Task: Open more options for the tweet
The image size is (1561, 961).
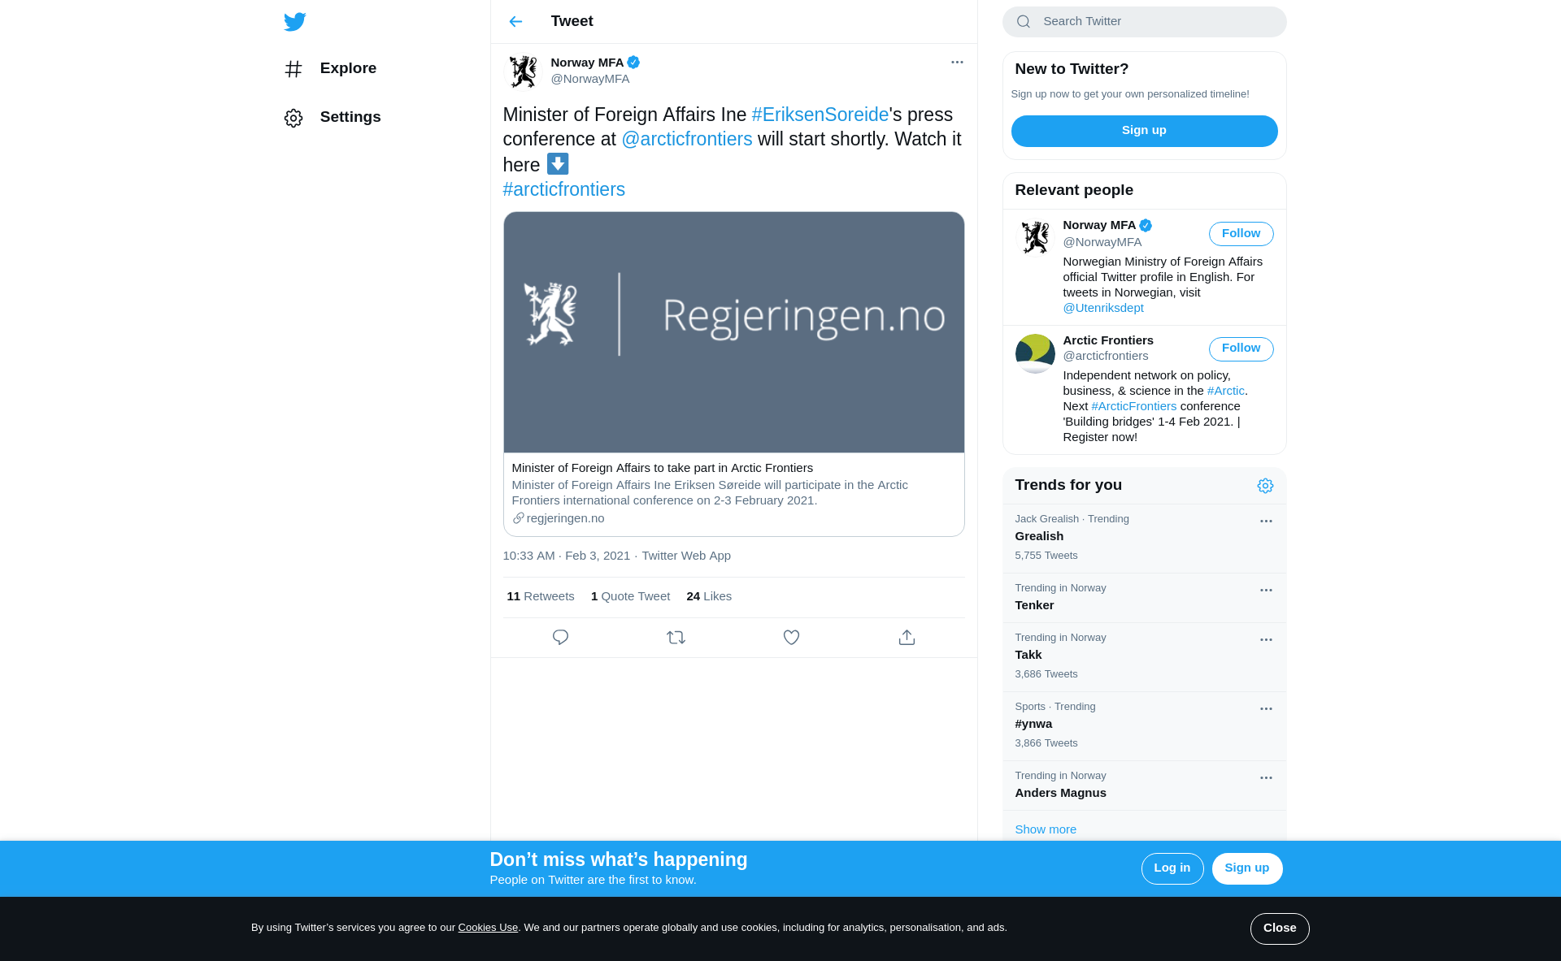Action: click(x=957, y=63)
